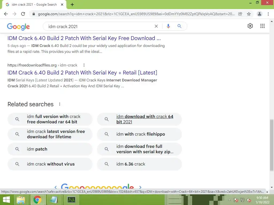This screenshot has height=205, width=274.
Task: Bookmark this page with the star icon
Action: click(x=249, y=14)
